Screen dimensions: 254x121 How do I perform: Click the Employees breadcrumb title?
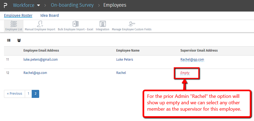click(x=115, y=5)
